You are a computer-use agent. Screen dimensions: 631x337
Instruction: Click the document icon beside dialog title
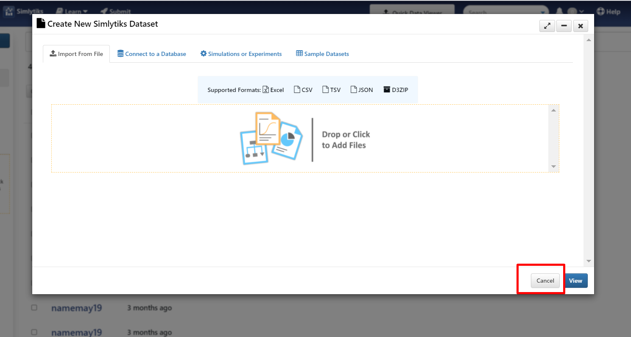41,23
